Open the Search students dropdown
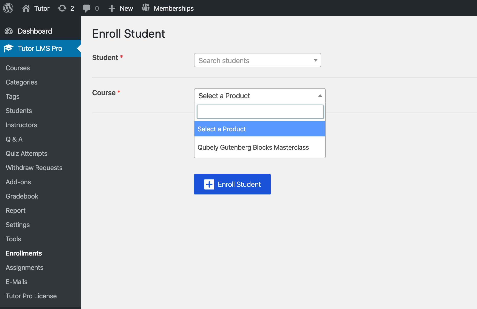477x309 pixels. 257,60
